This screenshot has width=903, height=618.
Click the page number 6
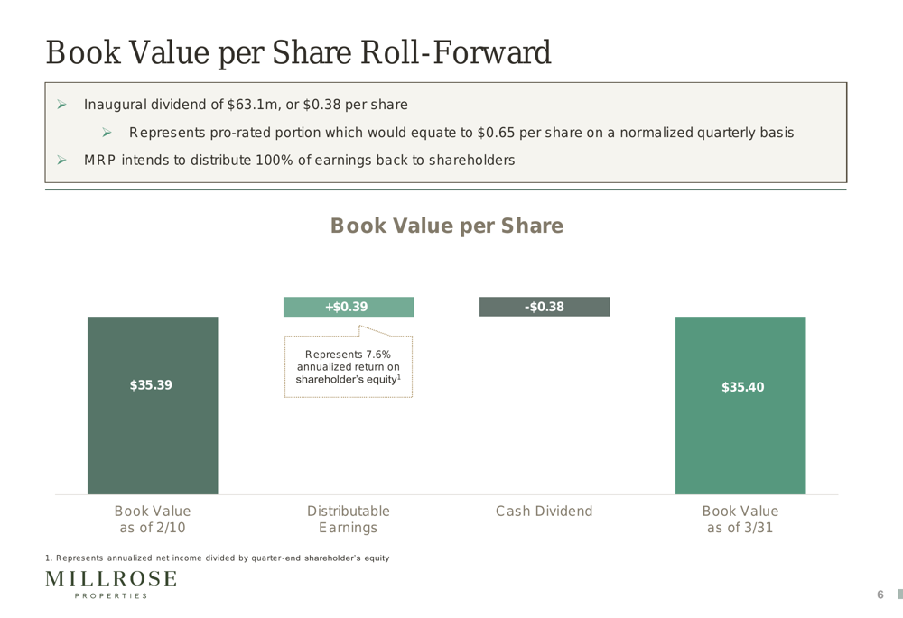[880, 595]
